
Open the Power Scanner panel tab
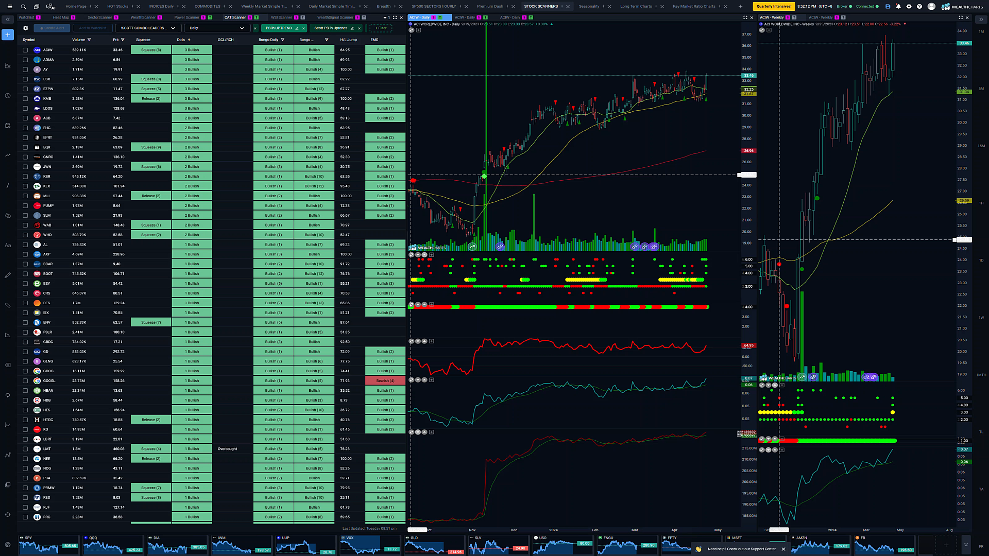point(186,18)
